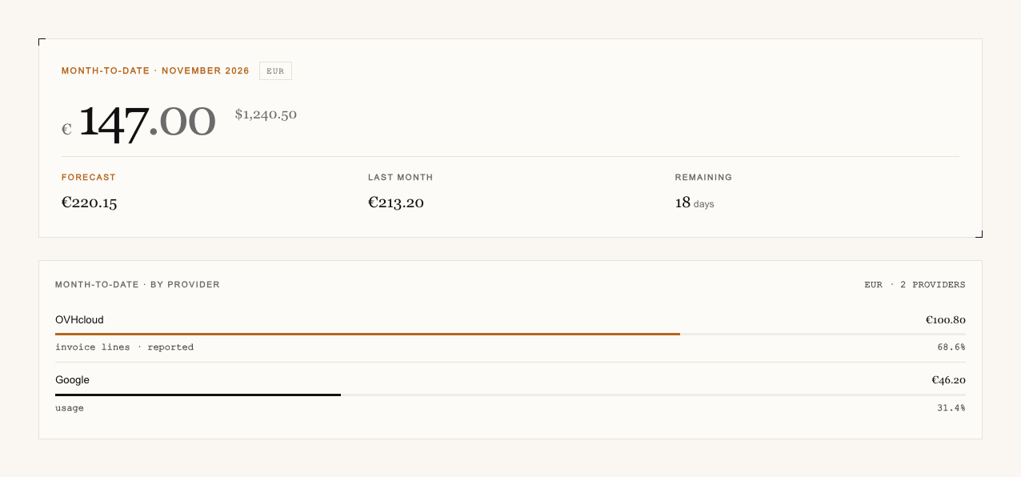Click the EUR · 2 providers summary
Viewport: 1021px width, 477px height.
tap(915, 285)
